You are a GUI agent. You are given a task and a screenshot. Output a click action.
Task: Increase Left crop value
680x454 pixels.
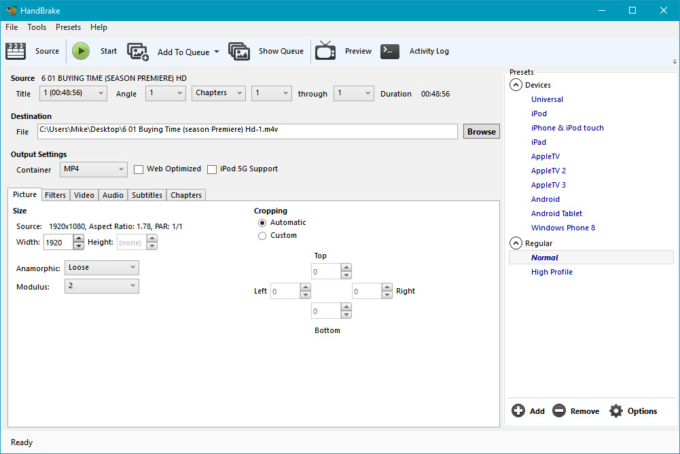305,287
